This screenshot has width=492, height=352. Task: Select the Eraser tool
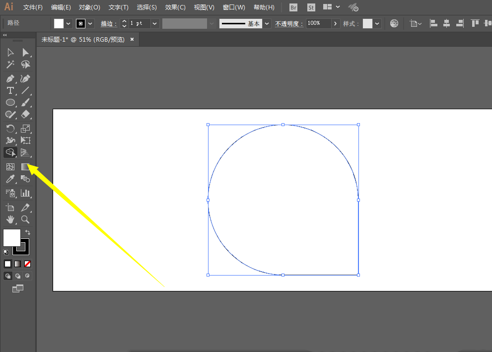25,114
